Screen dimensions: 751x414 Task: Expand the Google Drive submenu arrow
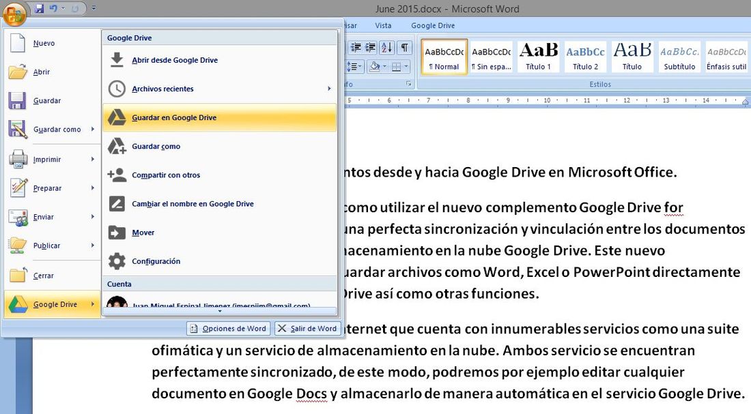(93, 304)
